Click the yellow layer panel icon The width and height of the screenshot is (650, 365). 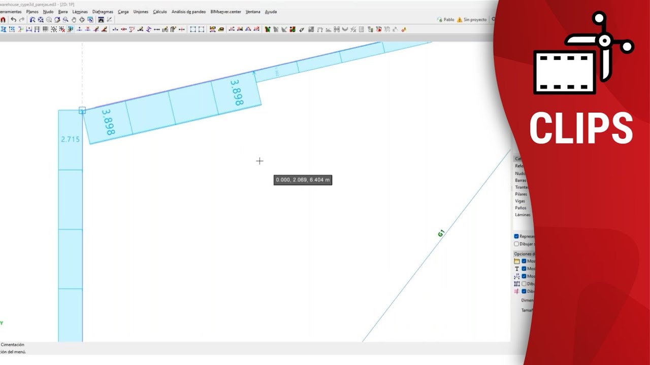[x=221, y=29]
